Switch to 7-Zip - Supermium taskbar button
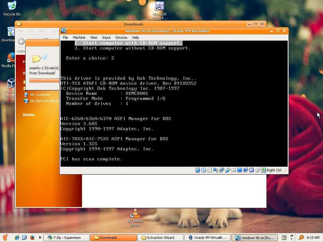Screen dimensions: 323x242 (66, 238)
